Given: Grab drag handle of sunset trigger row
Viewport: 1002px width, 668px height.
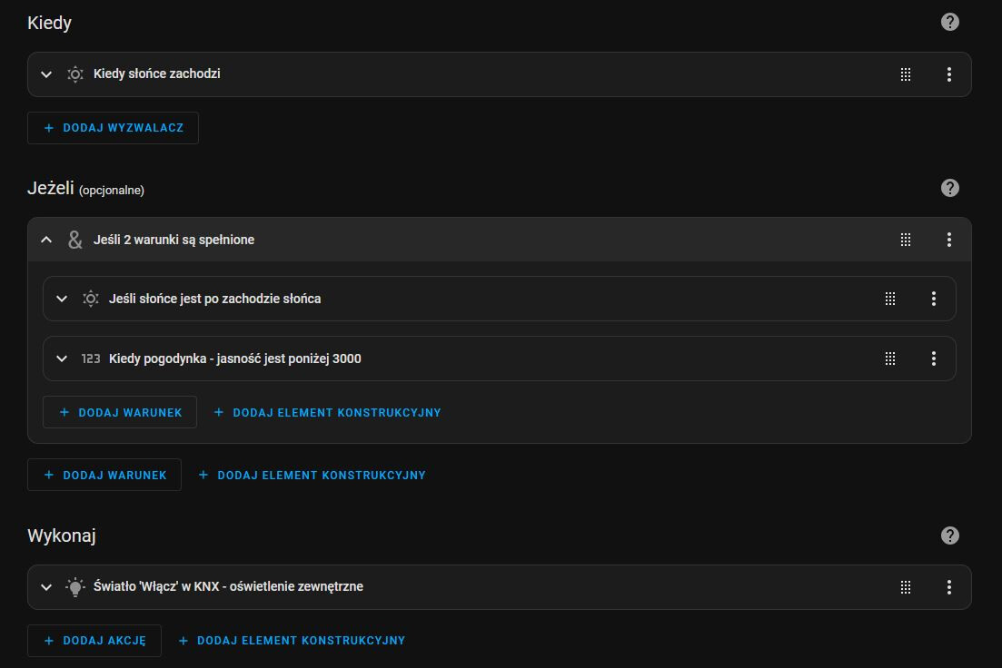Looking at the screenshot, I should coord(906,74).
